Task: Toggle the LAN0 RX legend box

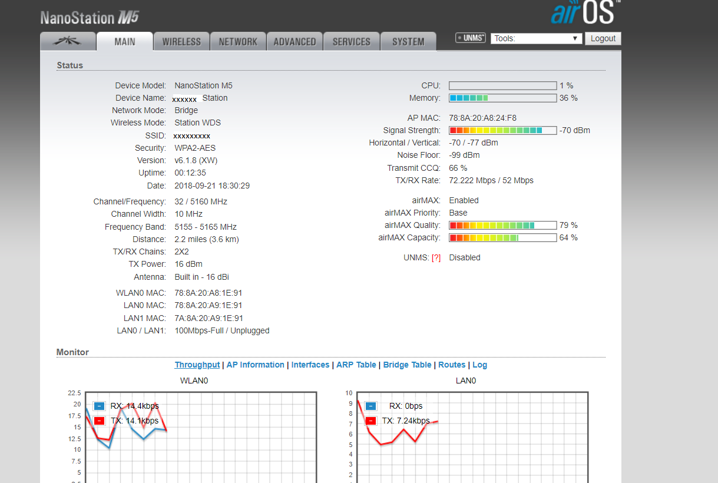Action: pyautogui.click(x=370, y=406)
